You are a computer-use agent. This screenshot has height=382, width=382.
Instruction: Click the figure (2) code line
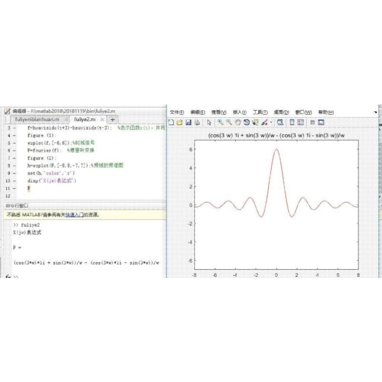(42, 158)
